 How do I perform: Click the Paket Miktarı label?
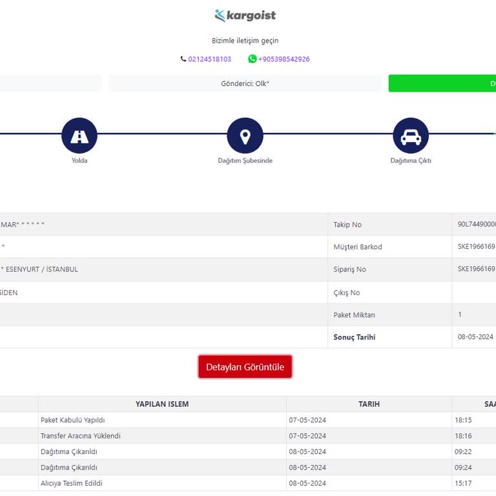(x=354, y=315)
